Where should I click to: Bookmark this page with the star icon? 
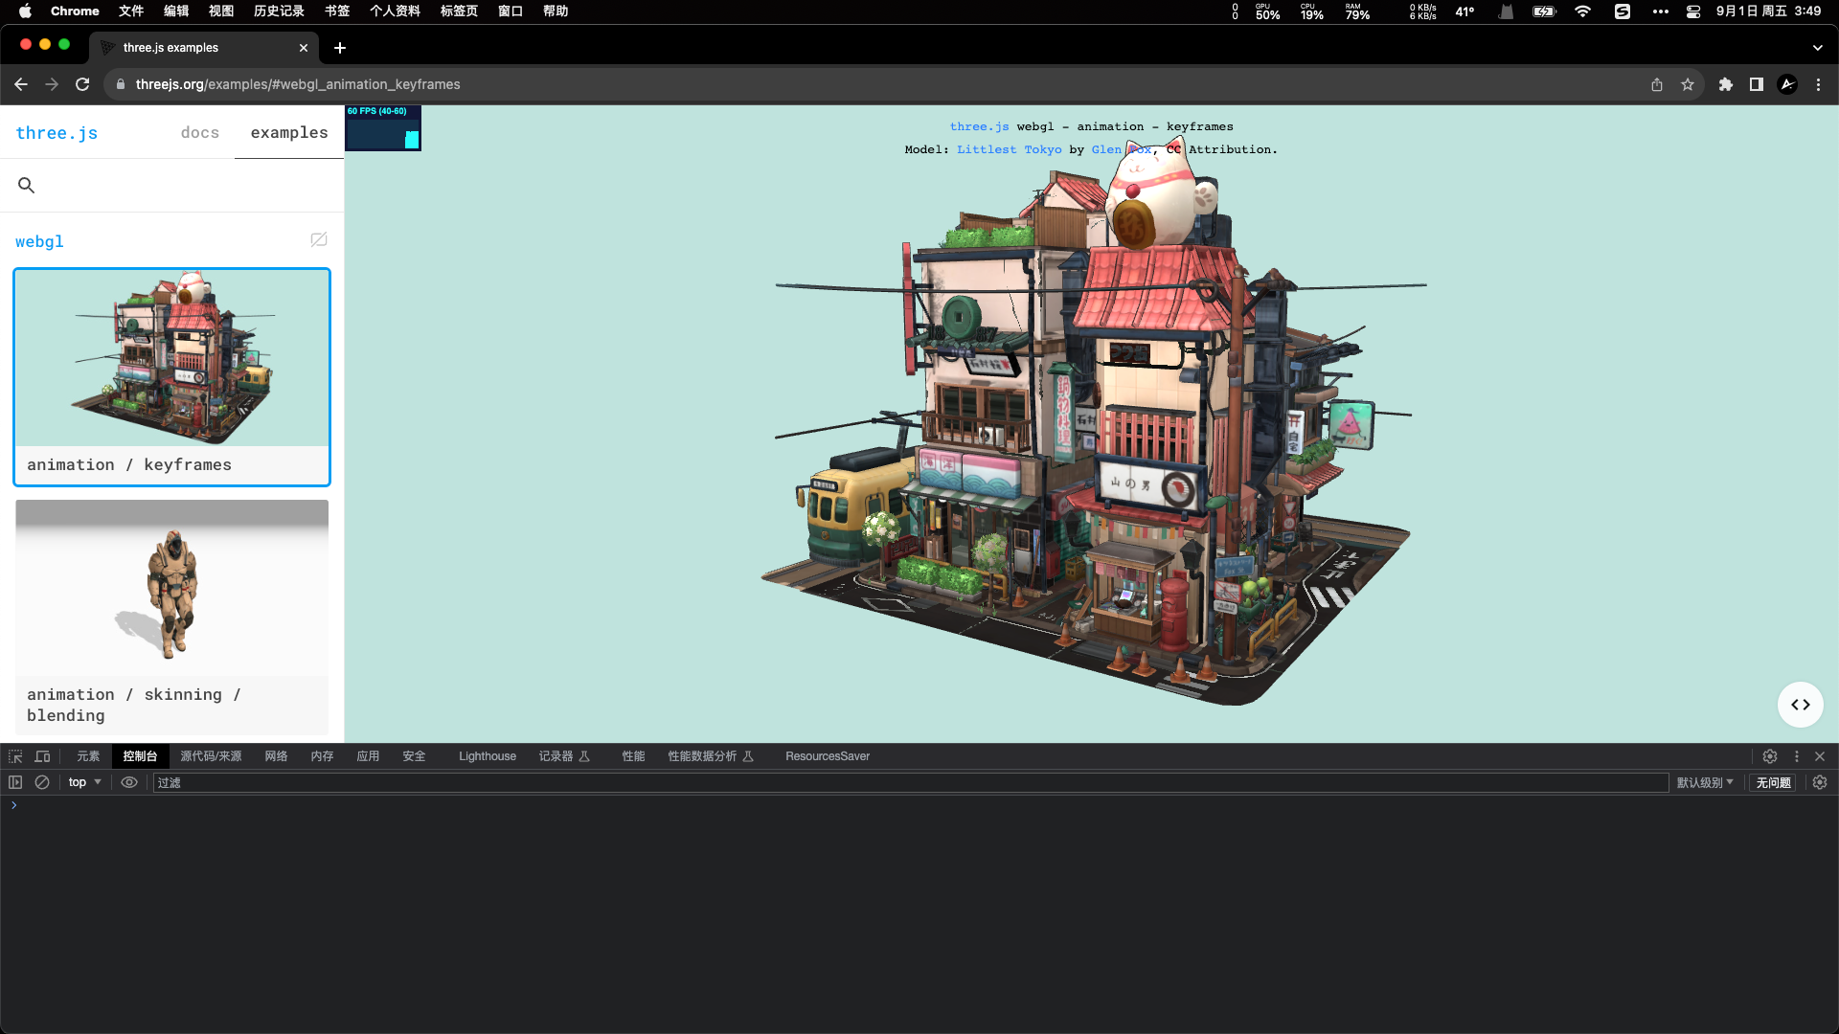tap(1688, 84)
